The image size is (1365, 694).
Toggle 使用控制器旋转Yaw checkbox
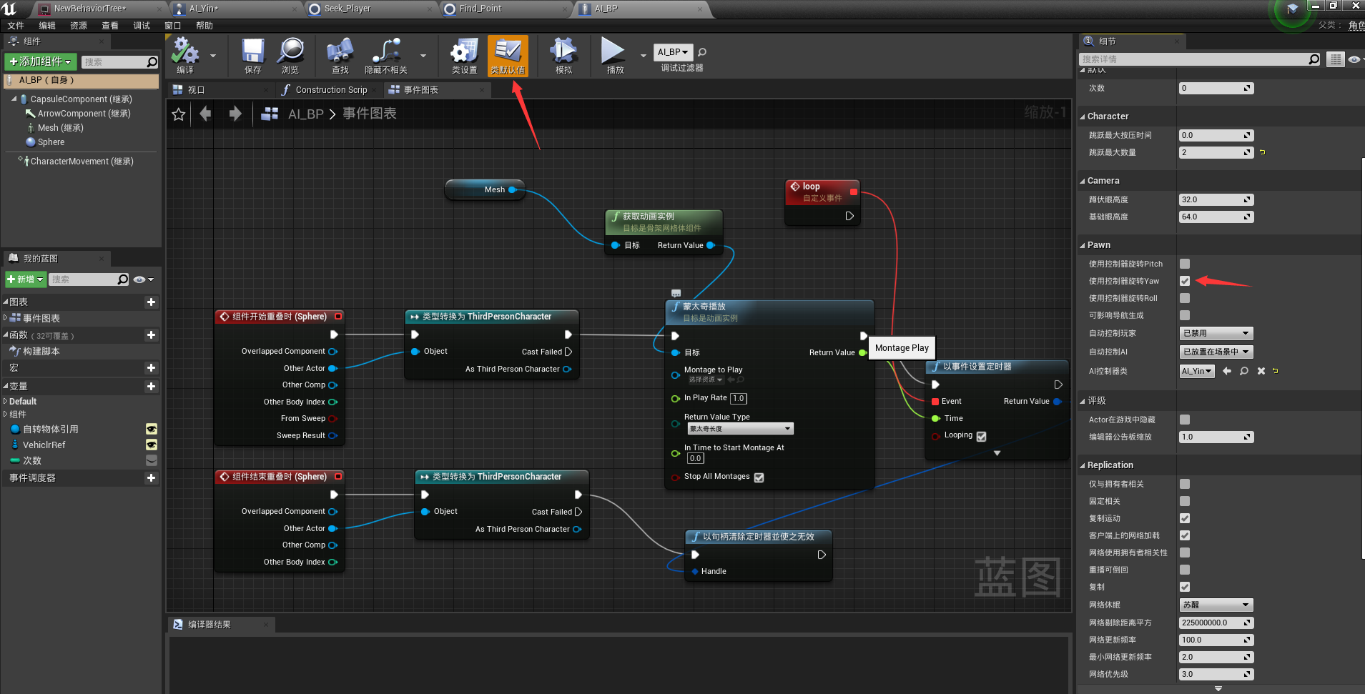point(1185,281)
